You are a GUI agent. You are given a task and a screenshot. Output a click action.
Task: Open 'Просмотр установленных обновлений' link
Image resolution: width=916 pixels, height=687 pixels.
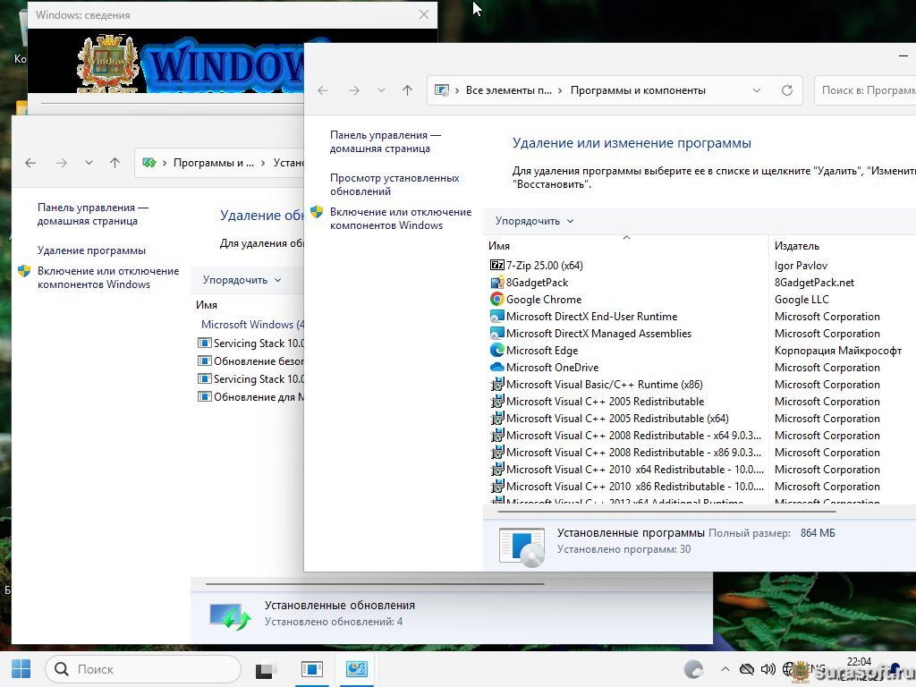(x=394, y=184)
